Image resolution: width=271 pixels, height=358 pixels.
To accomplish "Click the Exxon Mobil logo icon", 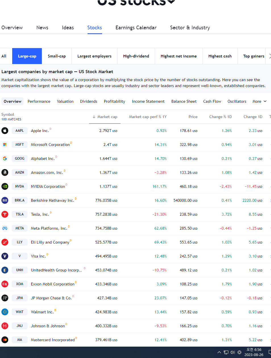I will click(5, 284).
